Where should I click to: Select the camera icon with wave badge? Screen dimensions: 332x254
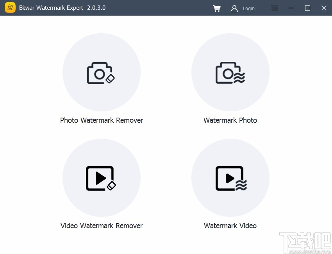point(230,72)
